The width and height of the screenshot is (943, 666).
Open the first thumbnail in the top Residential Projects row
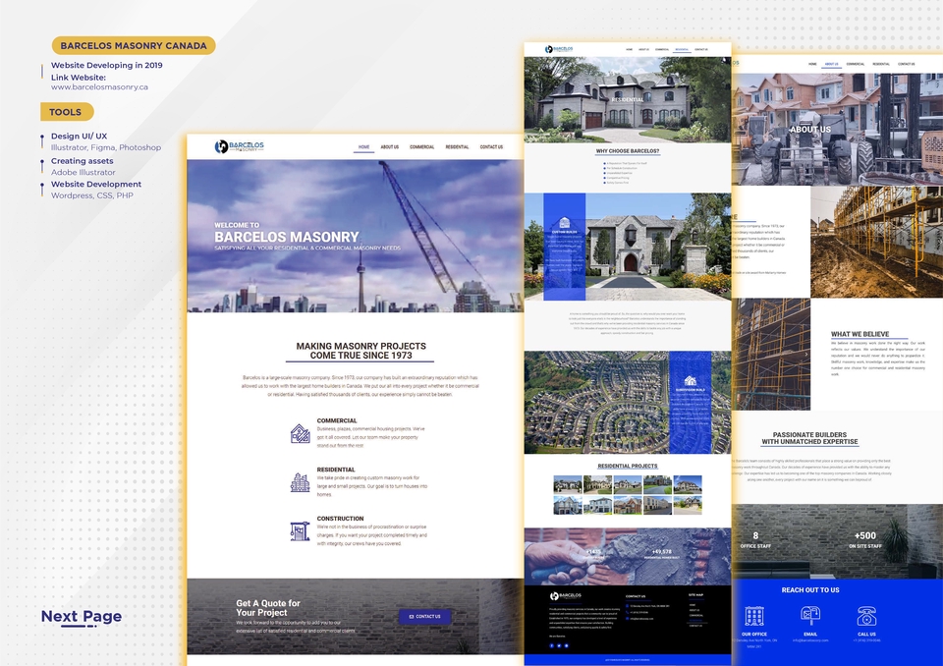point(567,484)
